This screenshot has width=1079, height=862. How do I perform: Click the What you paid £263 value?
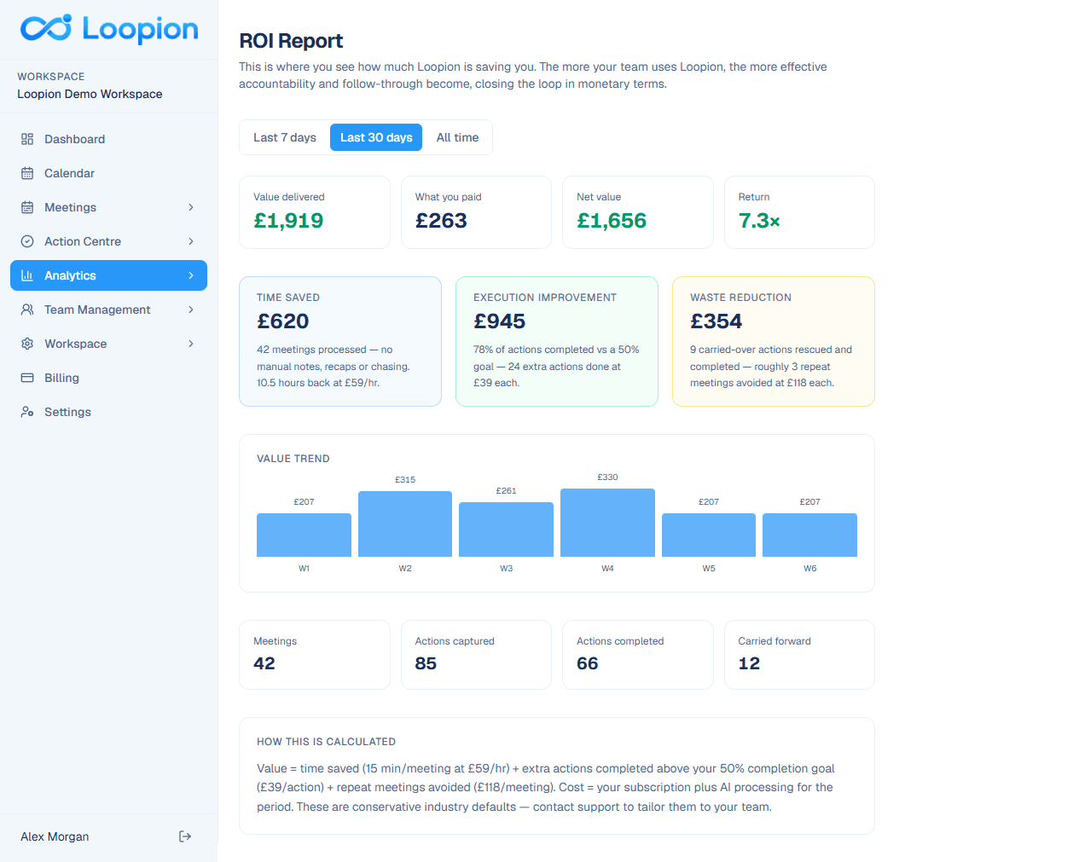pos(441,221)
